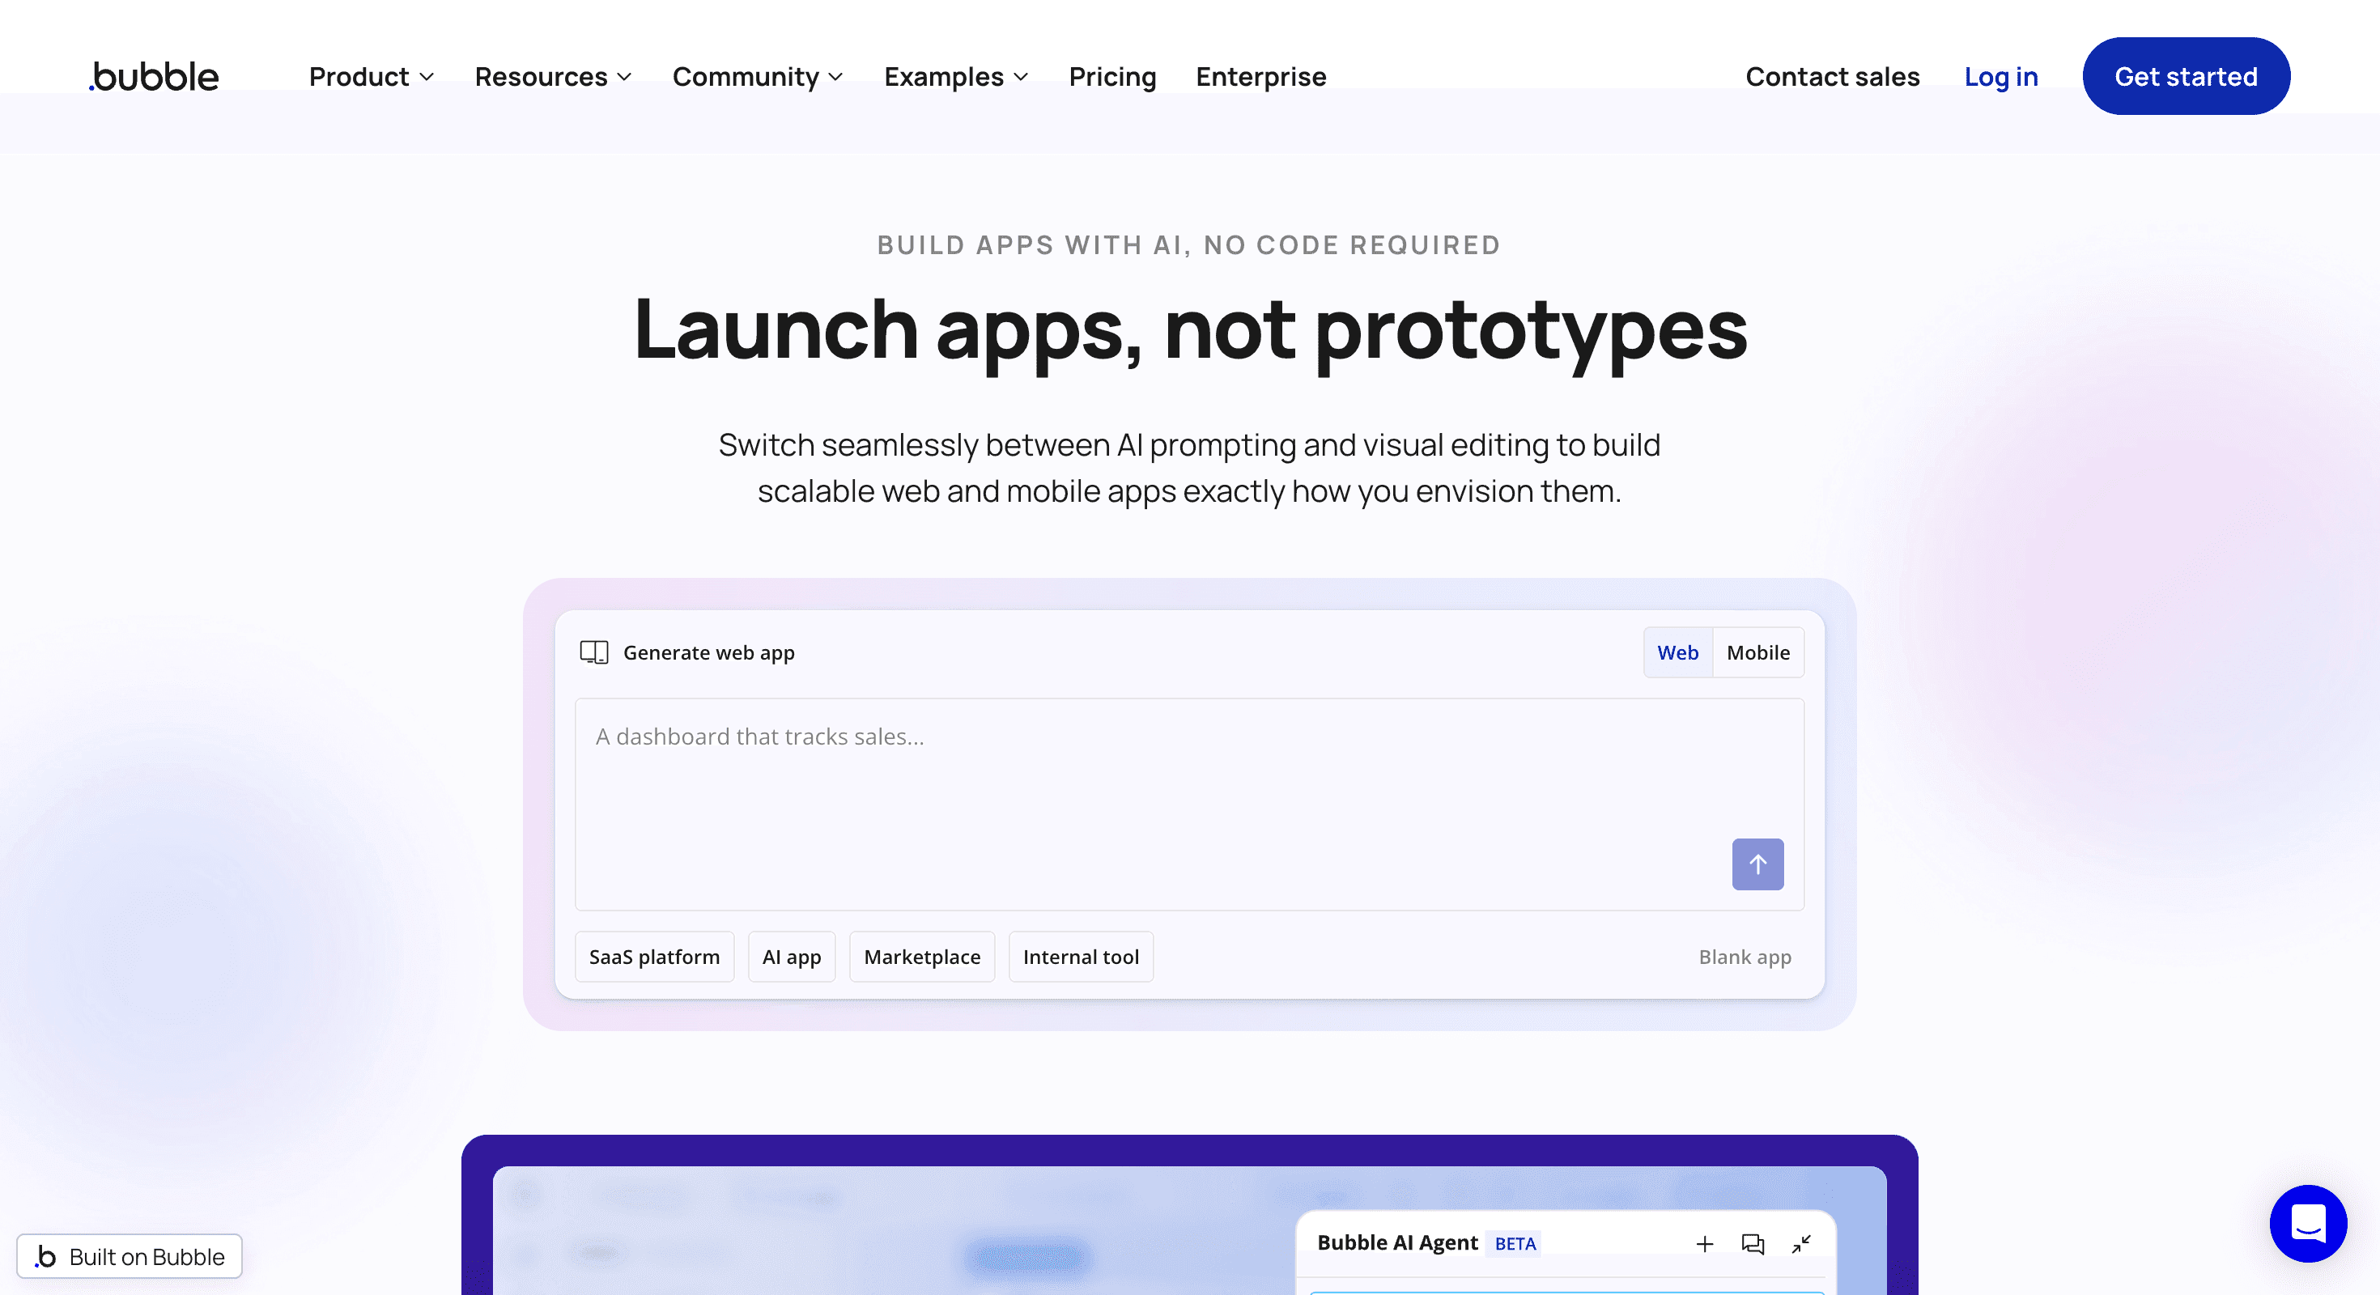Open the chat support bubble icon
2380x1295 pixels.
coord(2307,1223)
